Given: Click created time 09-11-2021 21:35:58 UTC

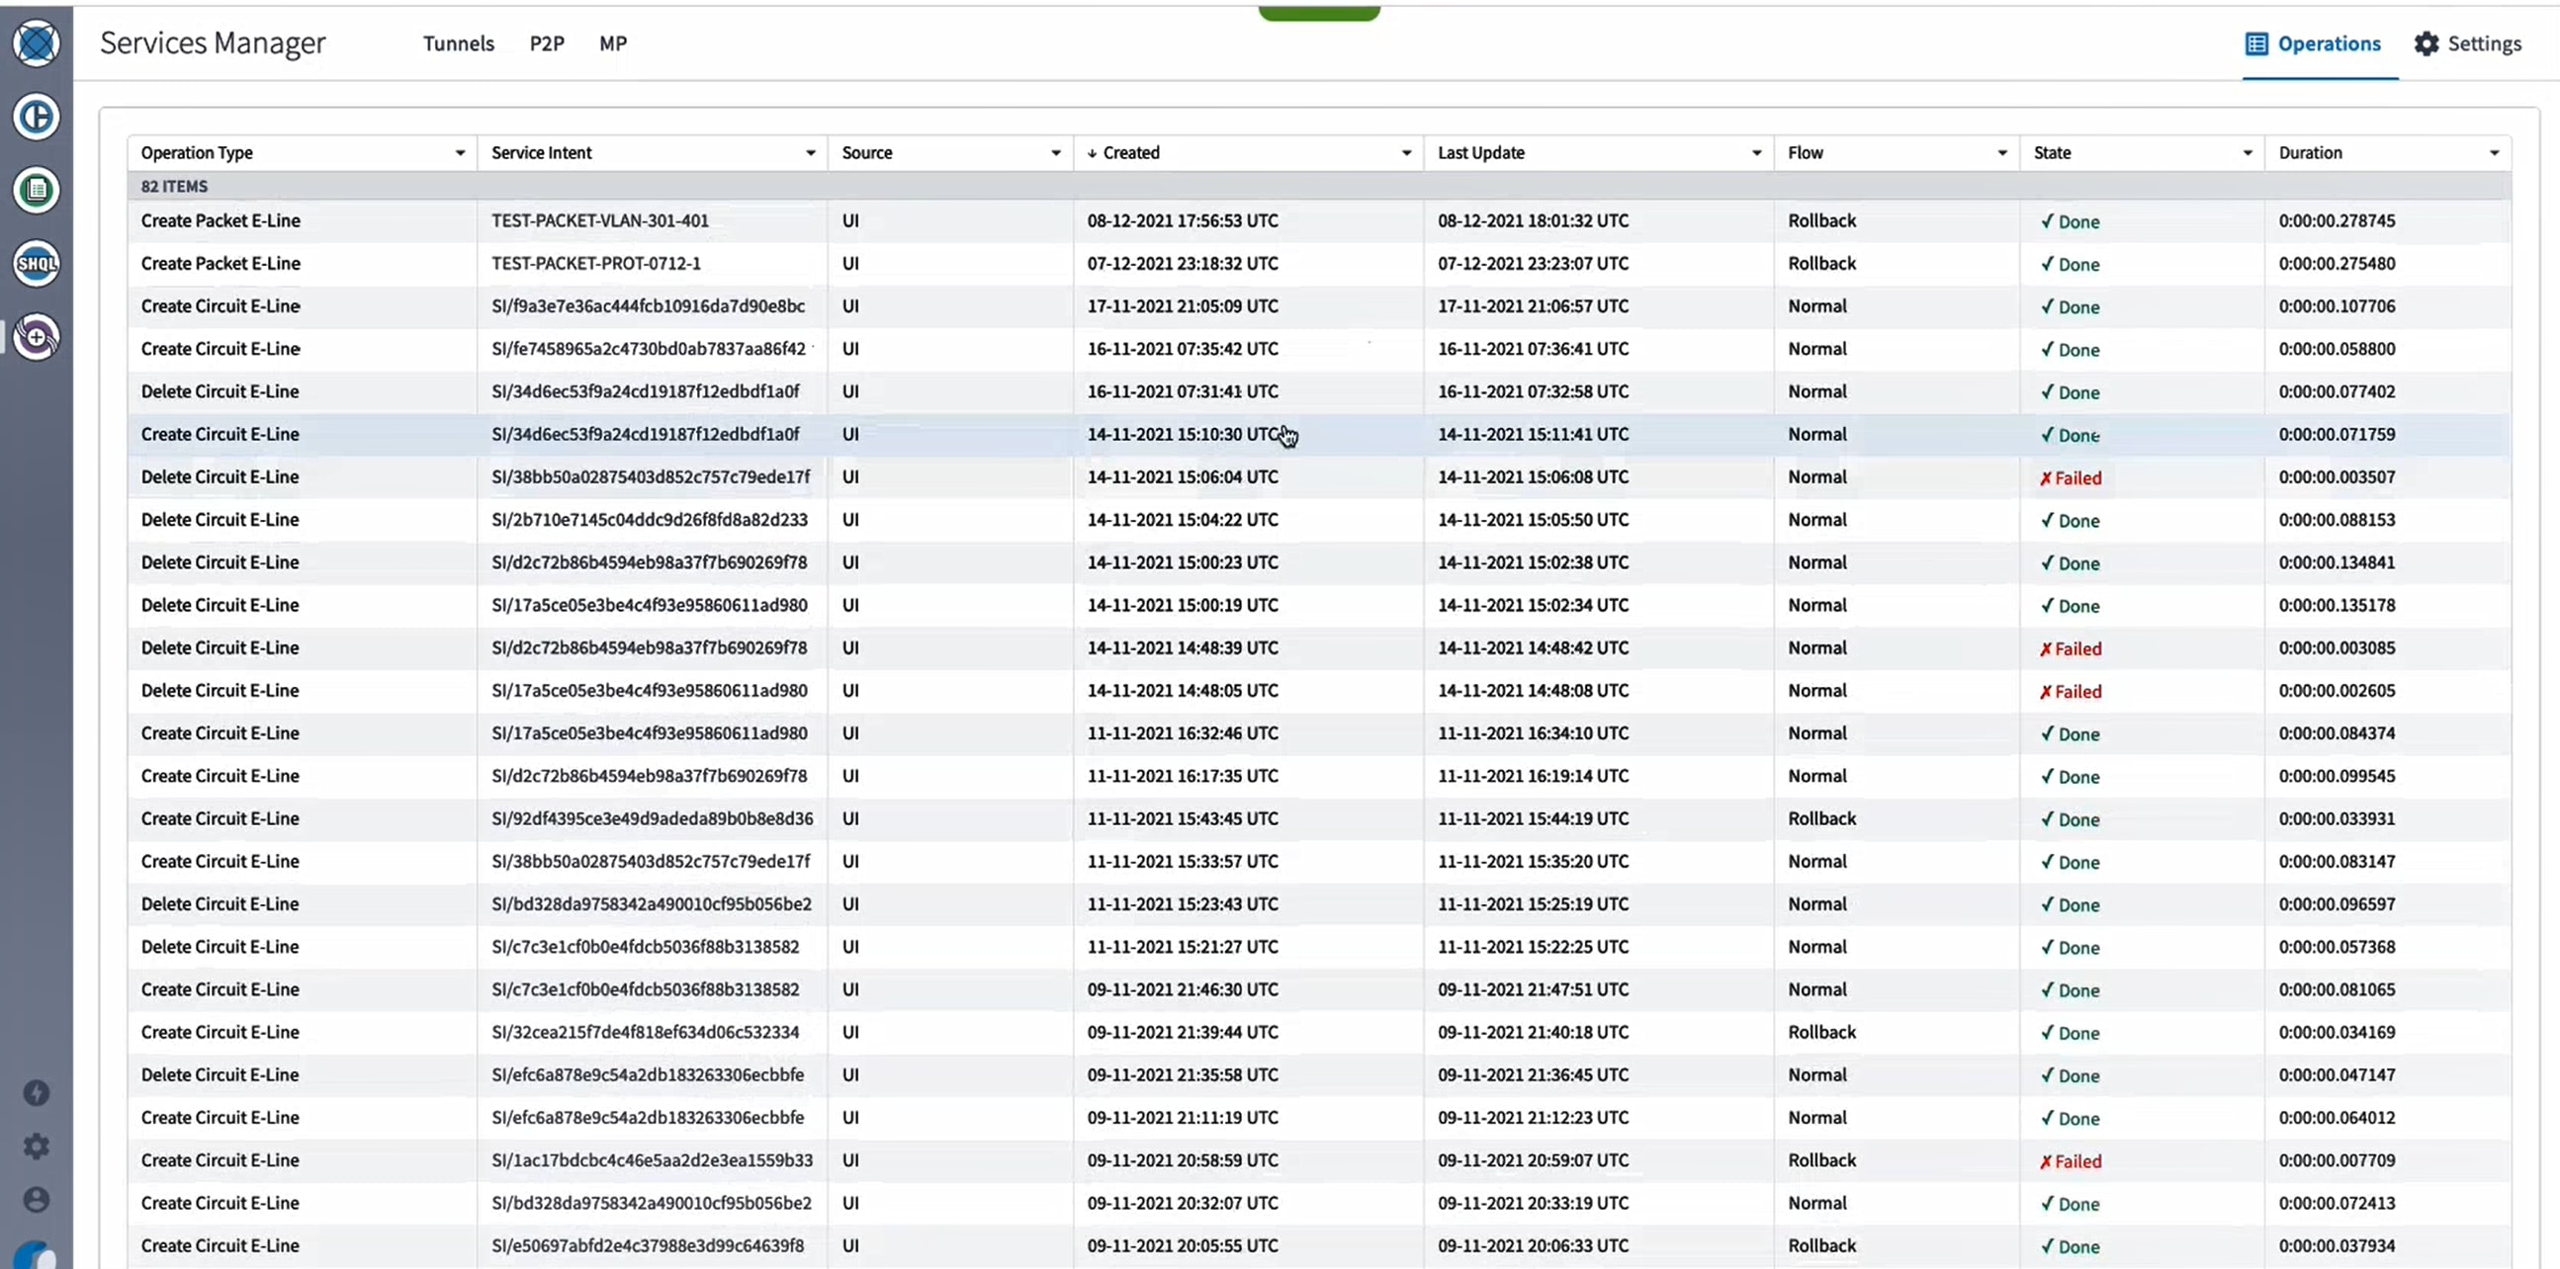Looking at the screenshot, I should point(1183,1074).
